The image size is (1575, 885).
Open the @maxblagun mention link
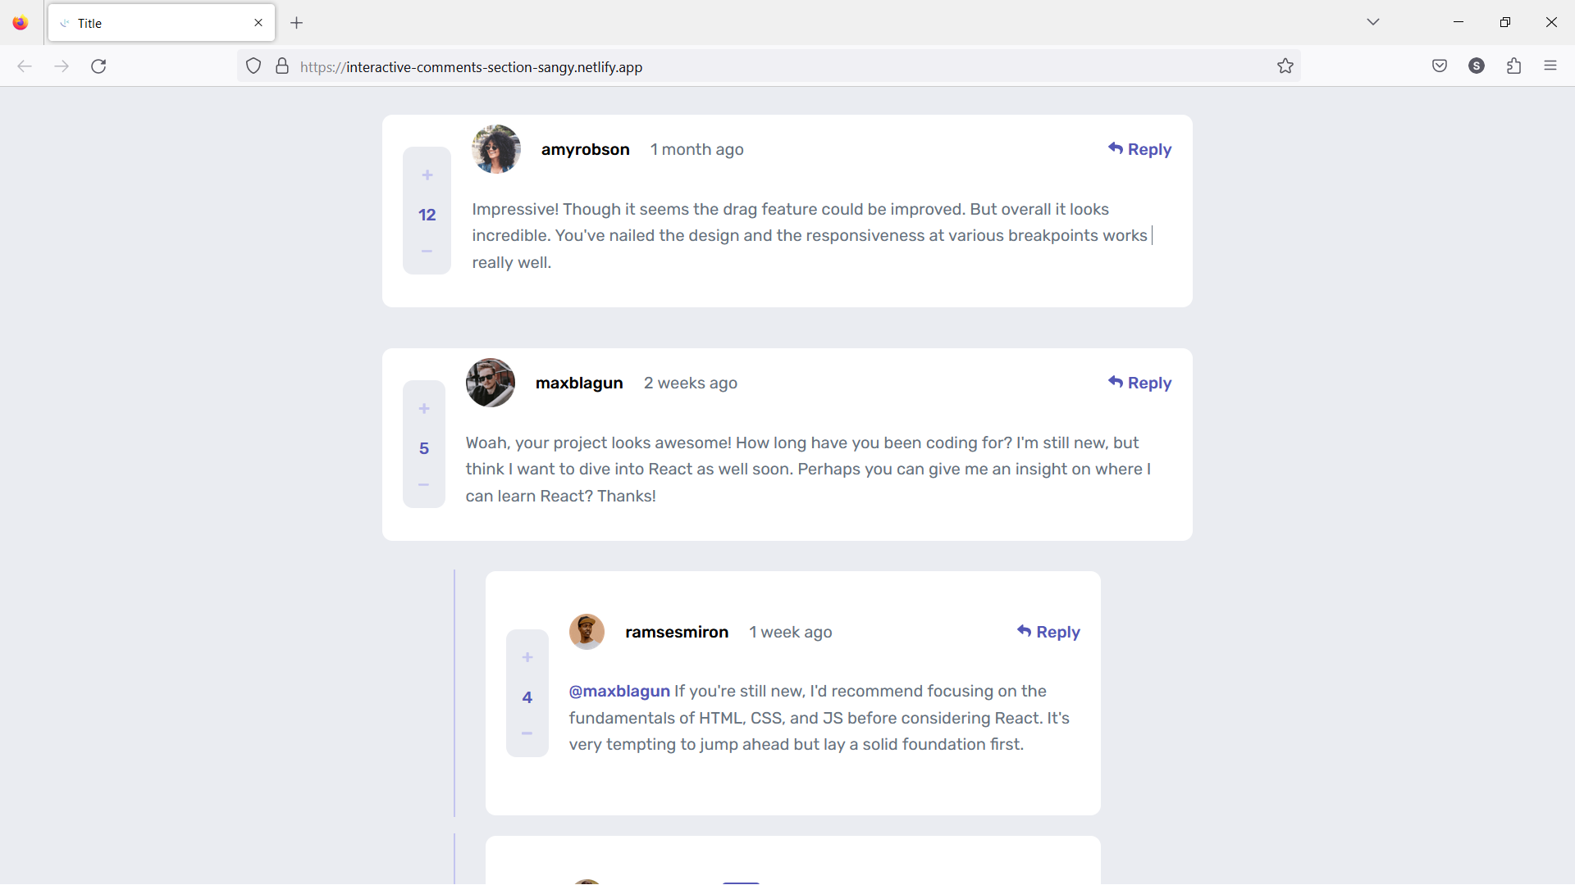click(619, 691)
